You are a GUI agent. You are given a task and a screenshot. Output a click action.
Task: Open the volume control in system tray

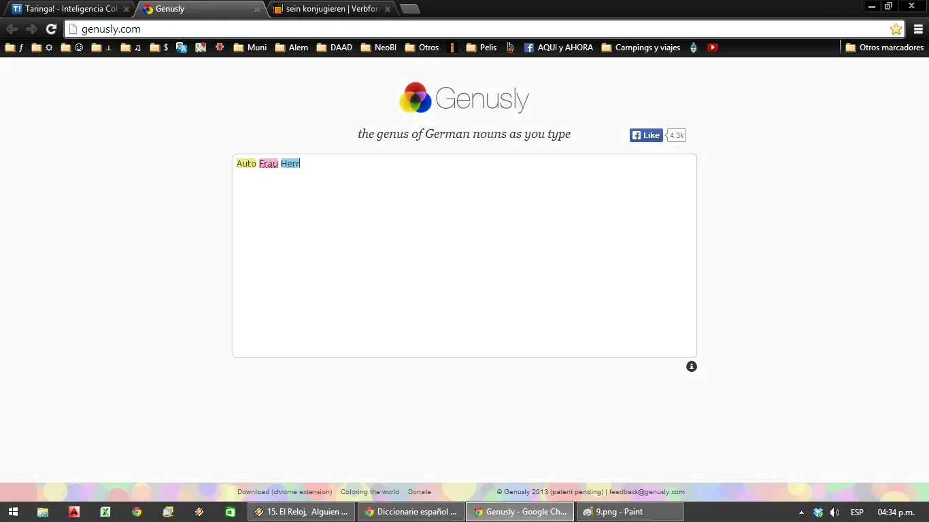point(834,512)
